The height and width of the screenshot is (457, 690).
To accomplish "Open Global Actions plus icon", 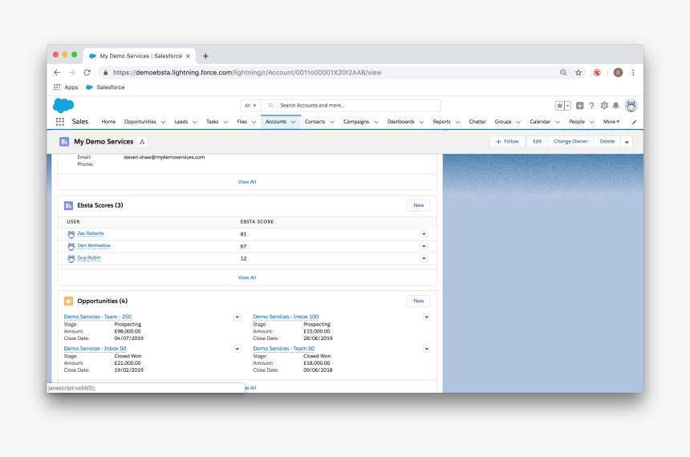I will pyautogui.click(x=580, y=106).
